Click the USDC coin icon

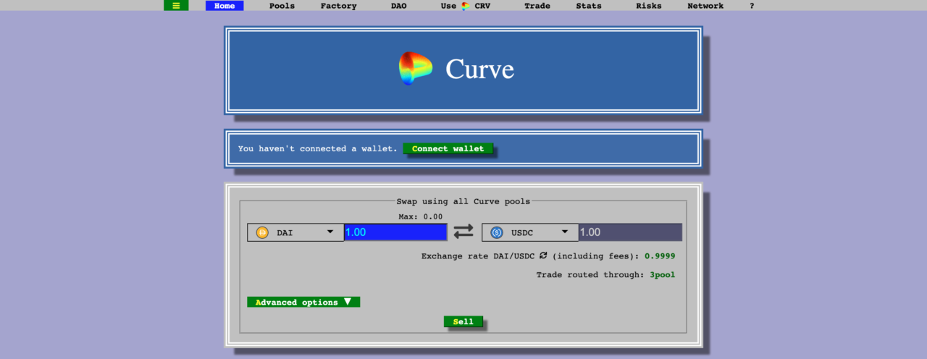pyautogui.click(x=497, y=232)
